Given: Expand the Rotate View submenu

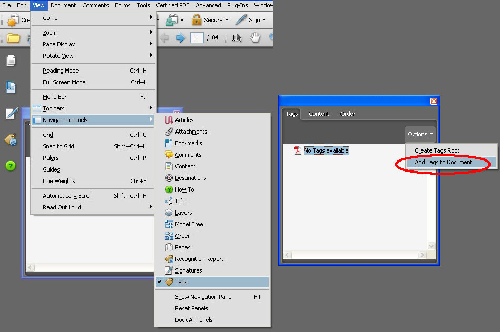Looking at the screenshot, I should pos(94,56).
